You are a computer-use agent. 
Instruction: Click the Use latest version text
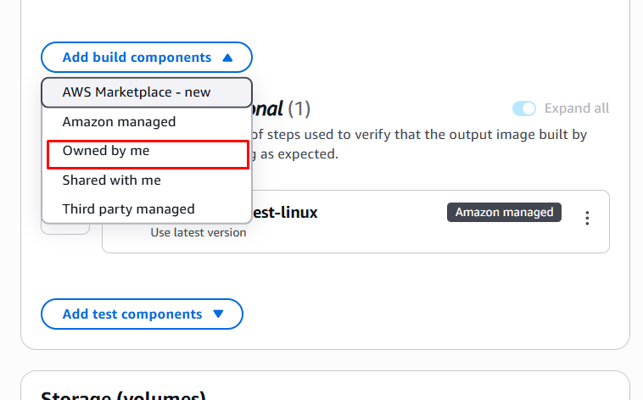[198, 232]
